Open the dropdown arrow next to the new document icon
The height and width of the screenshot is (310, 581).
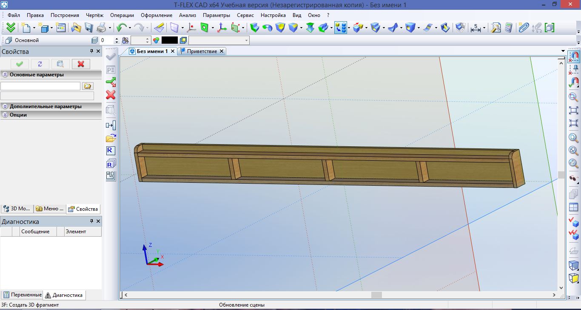[34, 28]
